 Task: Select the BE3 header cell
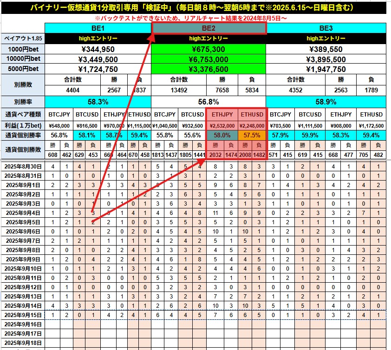(326, 28)
